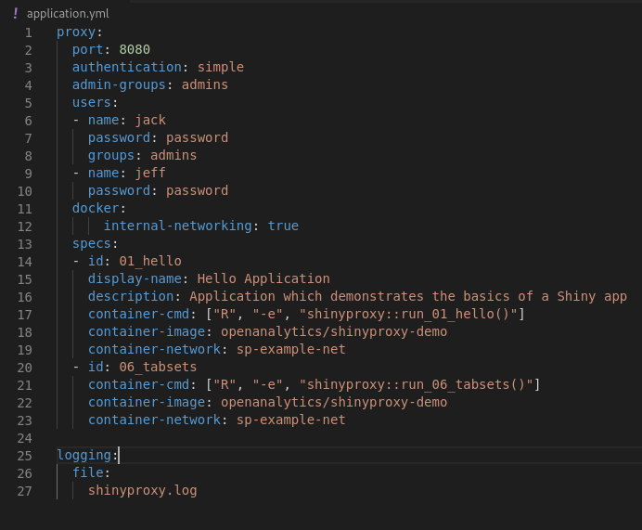The height and width of the screenshot is (530, 642).
Task: Click the password value on line 7
Action: [x=198, y=137]
